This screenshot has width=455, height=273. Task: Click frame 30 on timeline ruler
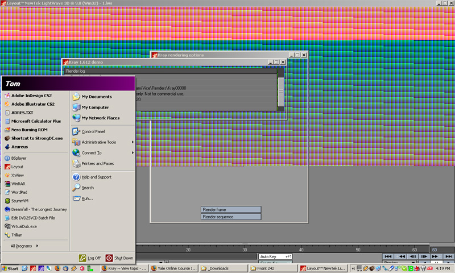[x=245, y=250]
